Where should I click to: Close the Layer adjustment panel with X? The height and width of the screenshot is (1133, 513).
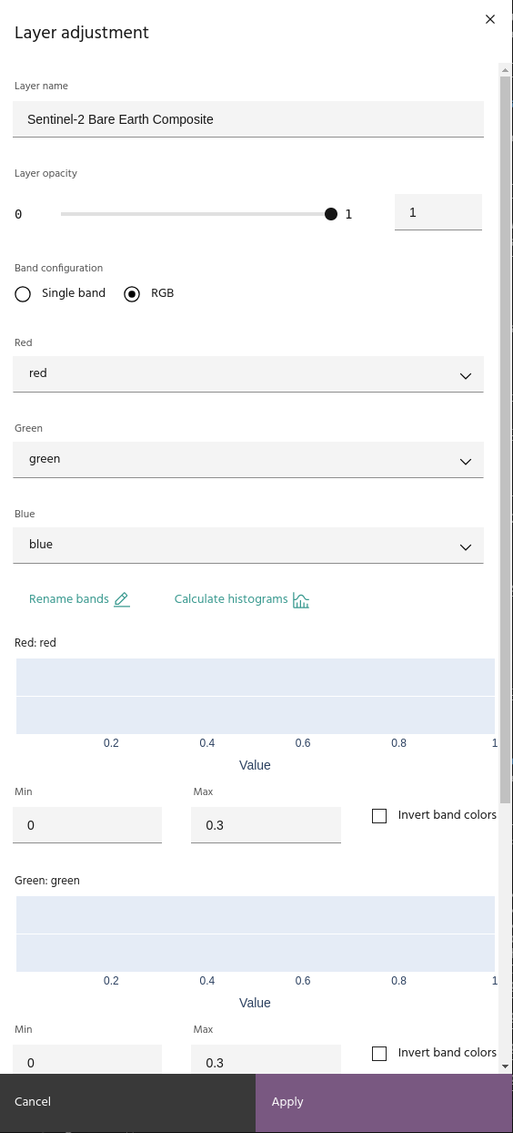tap(490, 19)
